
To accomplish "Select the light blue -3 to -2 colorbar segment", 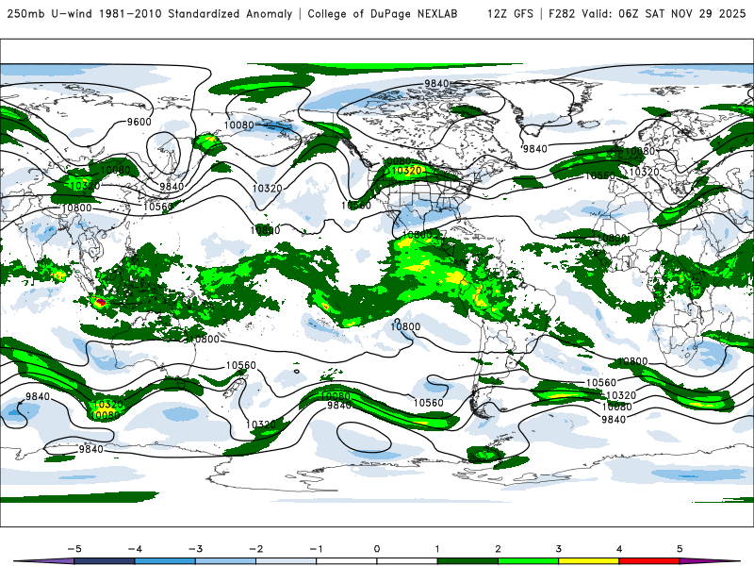I will click(x=225, y=561).
